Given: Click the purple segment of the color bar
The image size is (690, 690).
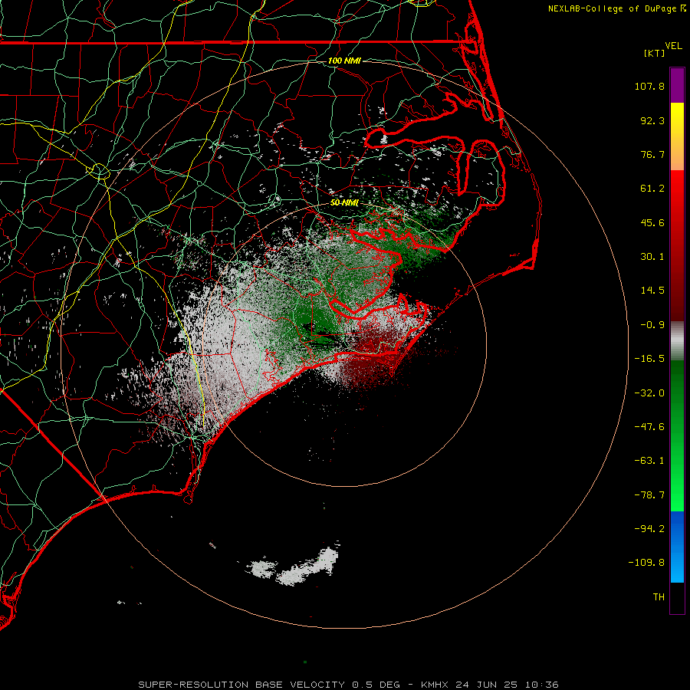Looking at the screenshot, I should pyautogui.click(x=677, y=85).
